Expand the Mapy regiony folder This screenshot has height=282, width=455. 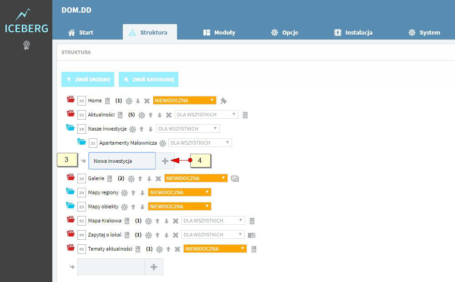pos(70,191)
